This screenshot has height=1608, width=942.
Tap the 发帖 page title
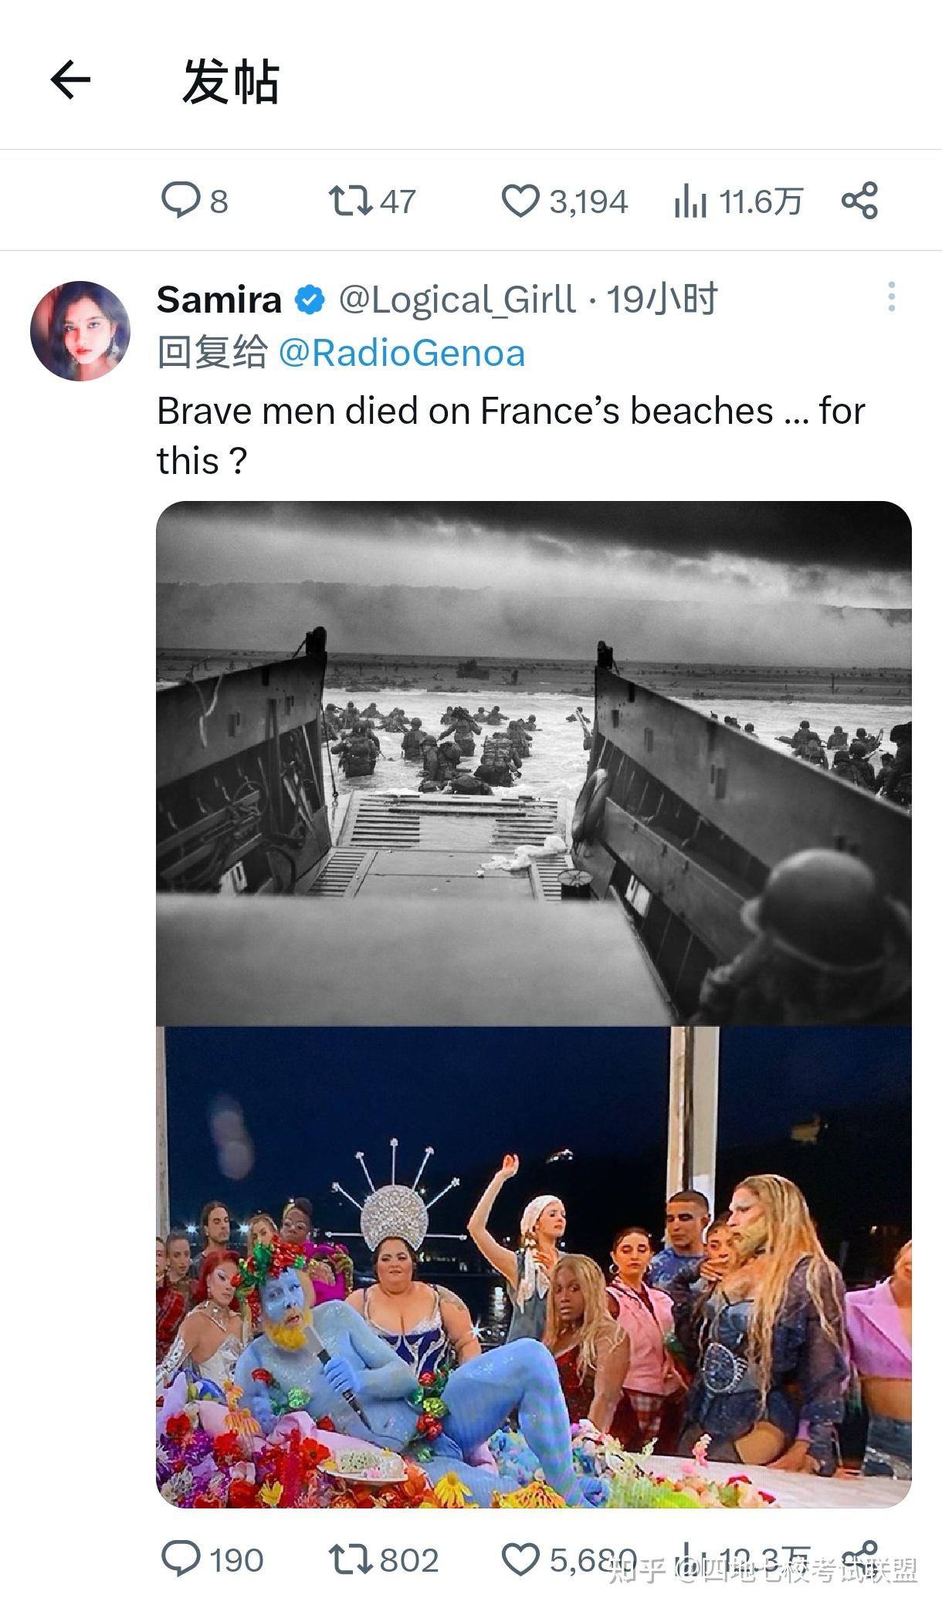coord(230,81)
